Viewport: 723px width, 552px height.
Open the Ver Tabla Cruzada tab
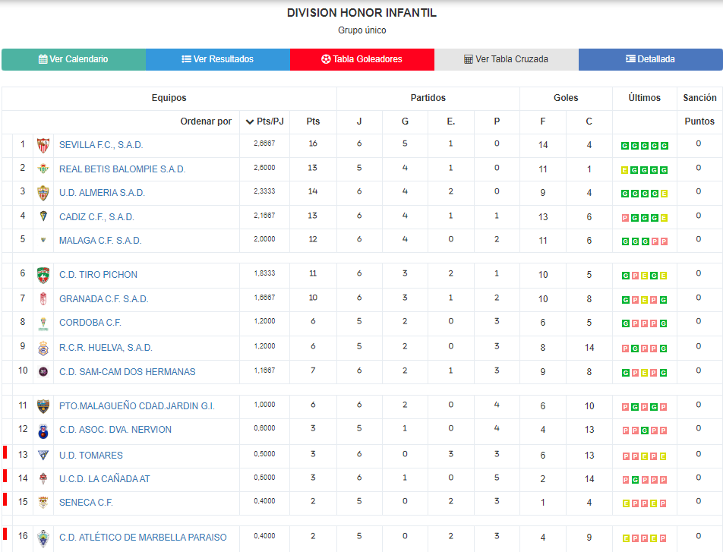507,59
